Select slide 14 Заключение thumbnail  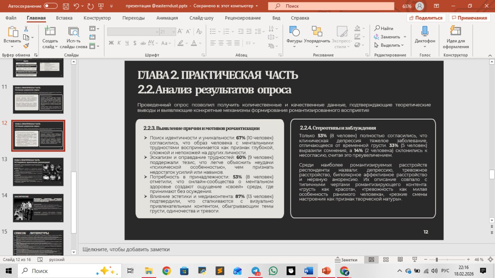(x=38, y=208)
